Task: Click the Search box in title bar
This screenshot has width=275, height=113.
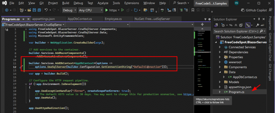Action: click(x=181, y=3)
